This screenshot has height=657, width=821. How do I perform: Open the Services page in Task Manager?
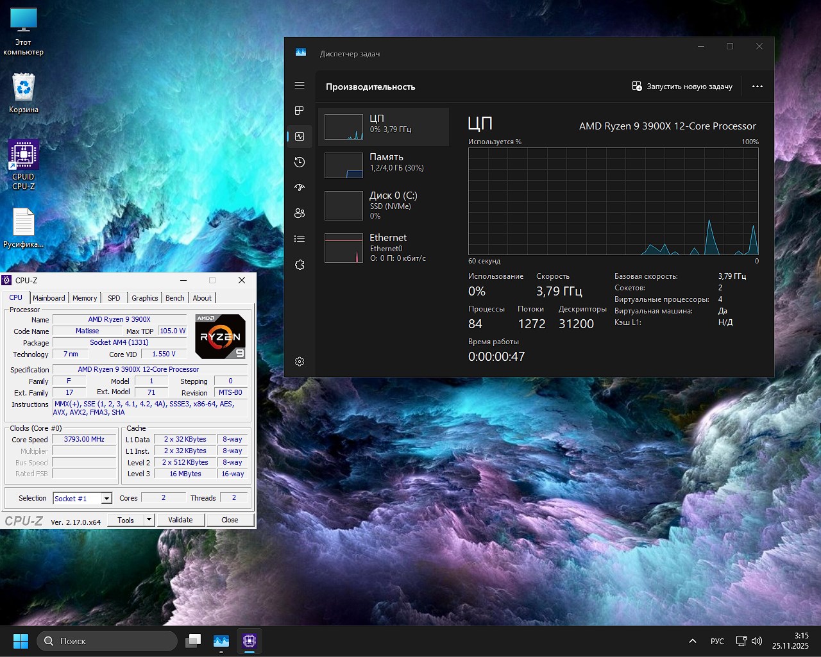pos(299,264)
